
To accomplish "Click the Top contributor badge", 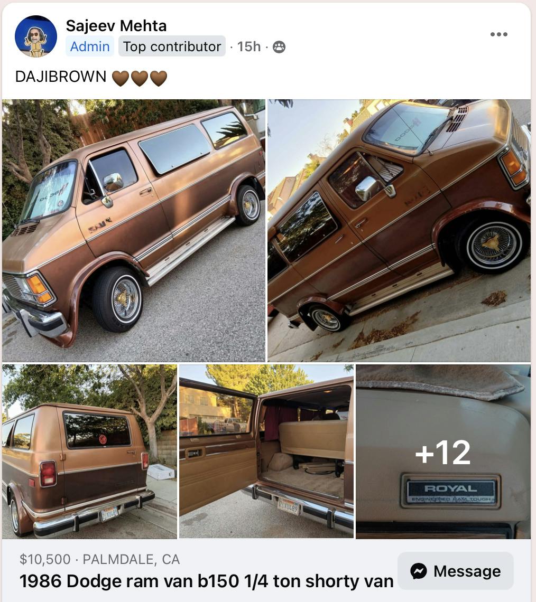I will 172,46.
